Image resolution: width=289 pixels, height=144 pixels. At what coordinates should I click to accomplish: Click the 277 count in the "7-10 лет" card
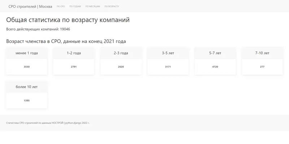coord(262,67)
